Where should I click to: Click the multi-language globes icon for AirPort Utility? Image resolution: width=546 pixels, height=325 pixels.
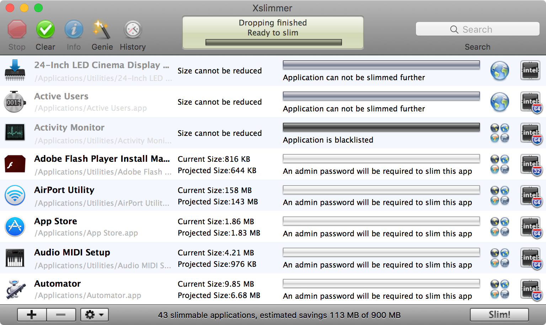pyautogui.click(x=499, y=195)
